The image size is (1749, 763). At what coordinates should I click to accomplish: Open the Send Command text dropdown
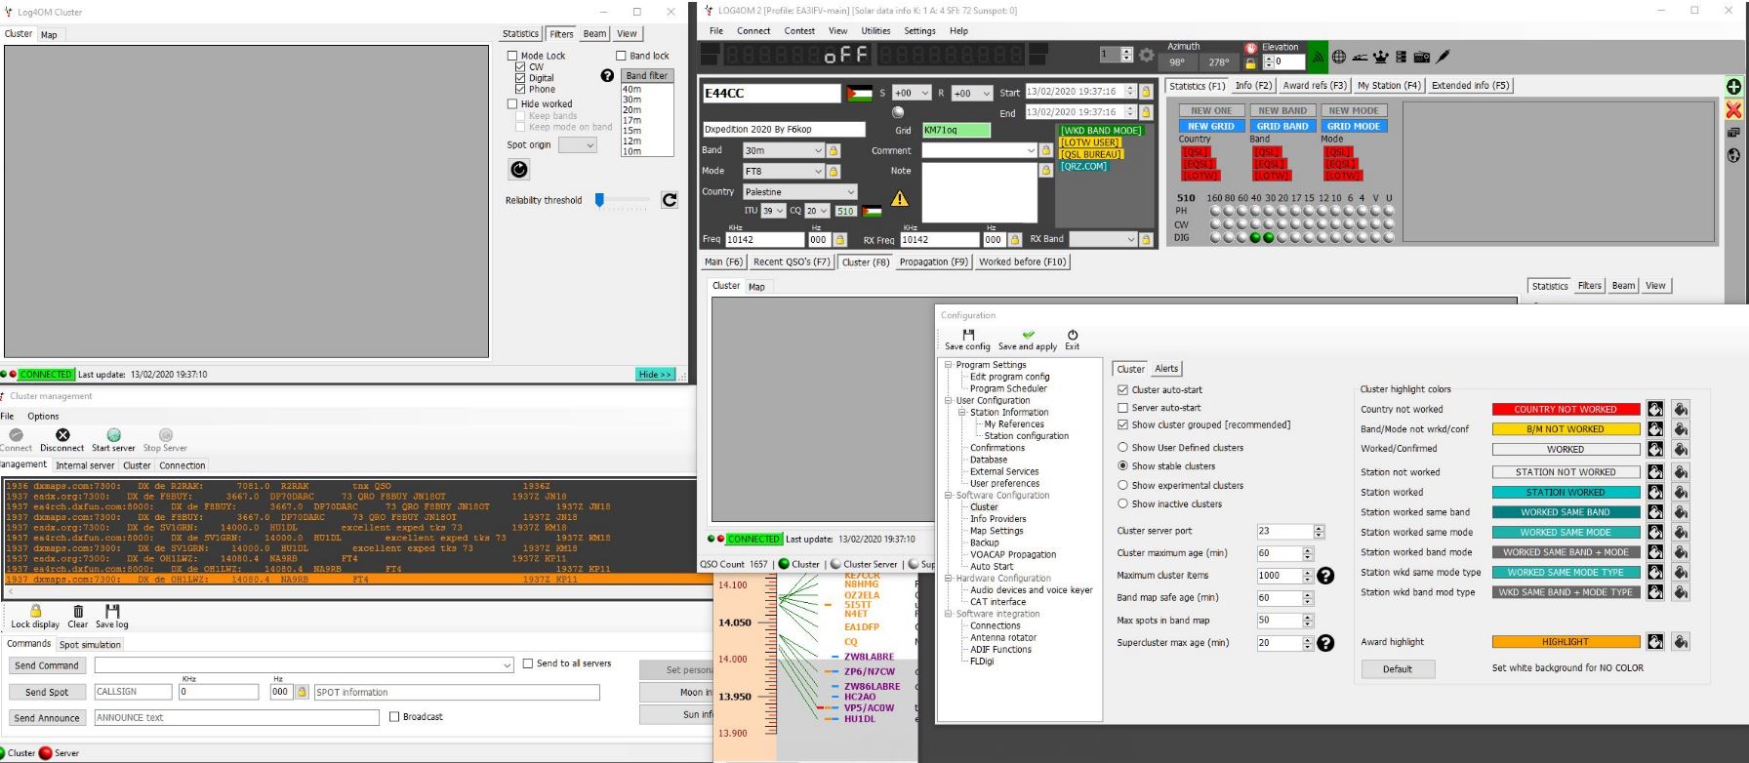tap(304, 665)
